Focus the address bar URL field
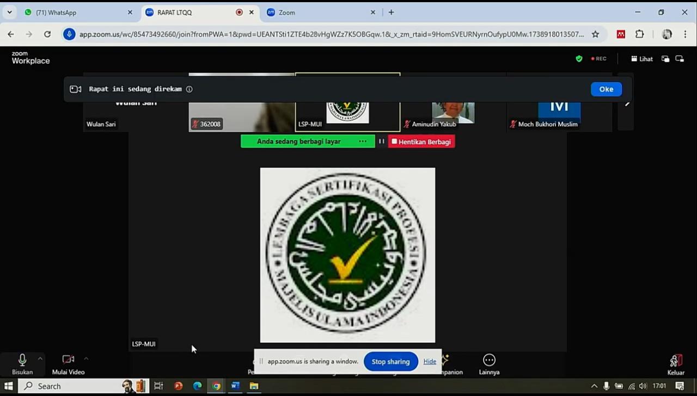Image resolution: width=697 pixels, height=396 pixels. click(x=332, y=34)
